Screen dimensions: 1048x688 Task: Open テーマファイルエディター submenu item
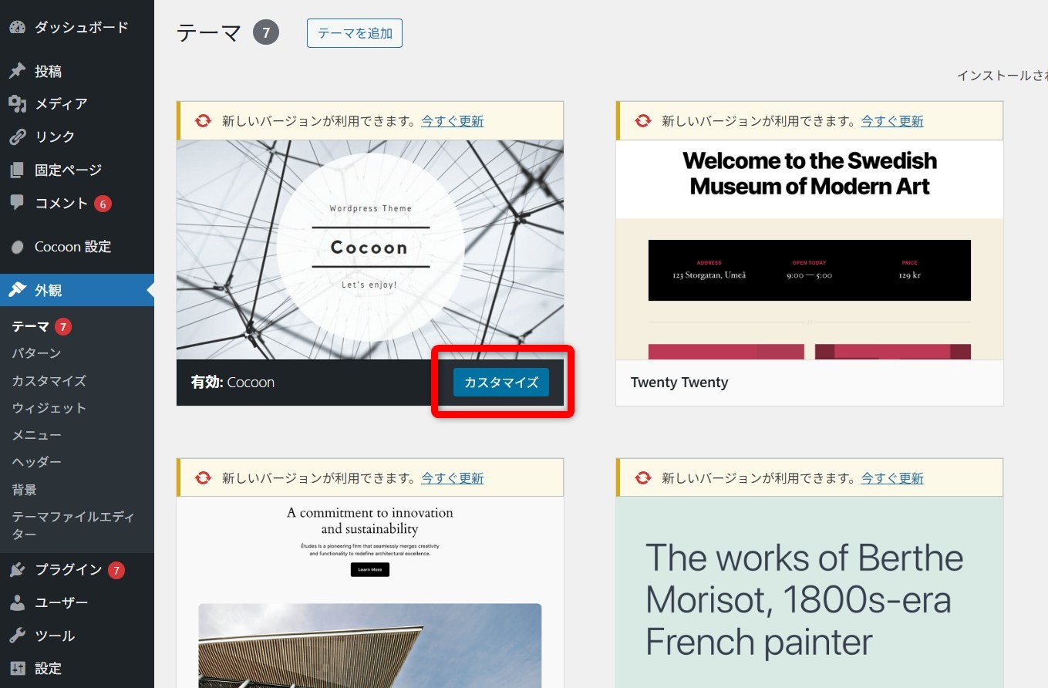click(72, 525)
